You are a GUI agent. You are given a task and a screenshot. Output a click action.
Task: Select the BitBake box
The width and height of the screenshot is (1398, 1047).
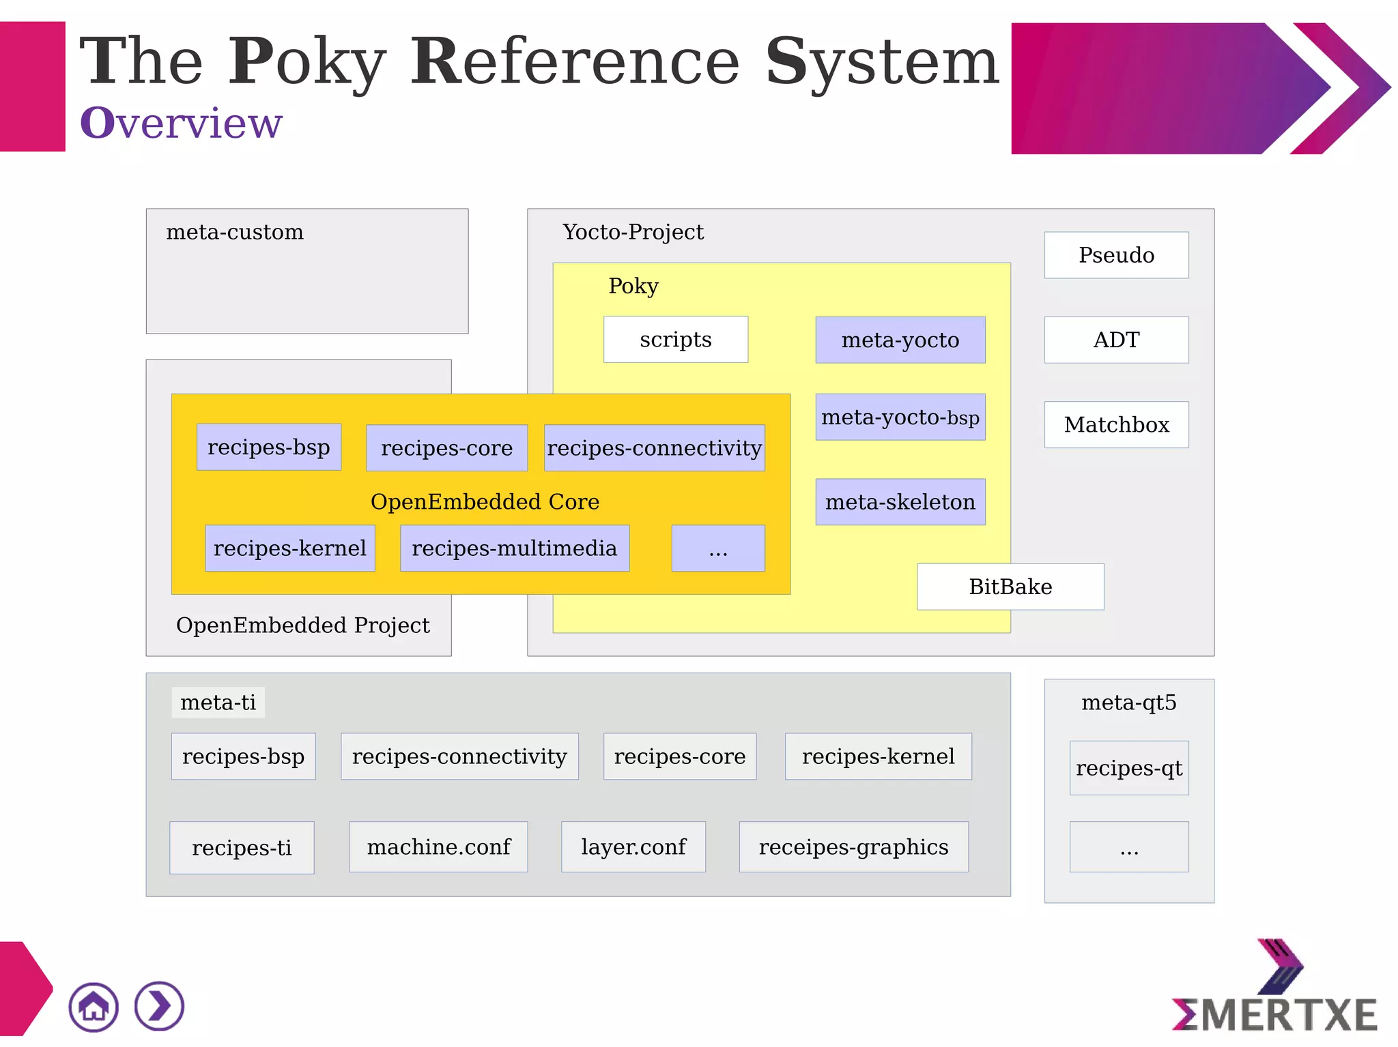[1010, 587]
